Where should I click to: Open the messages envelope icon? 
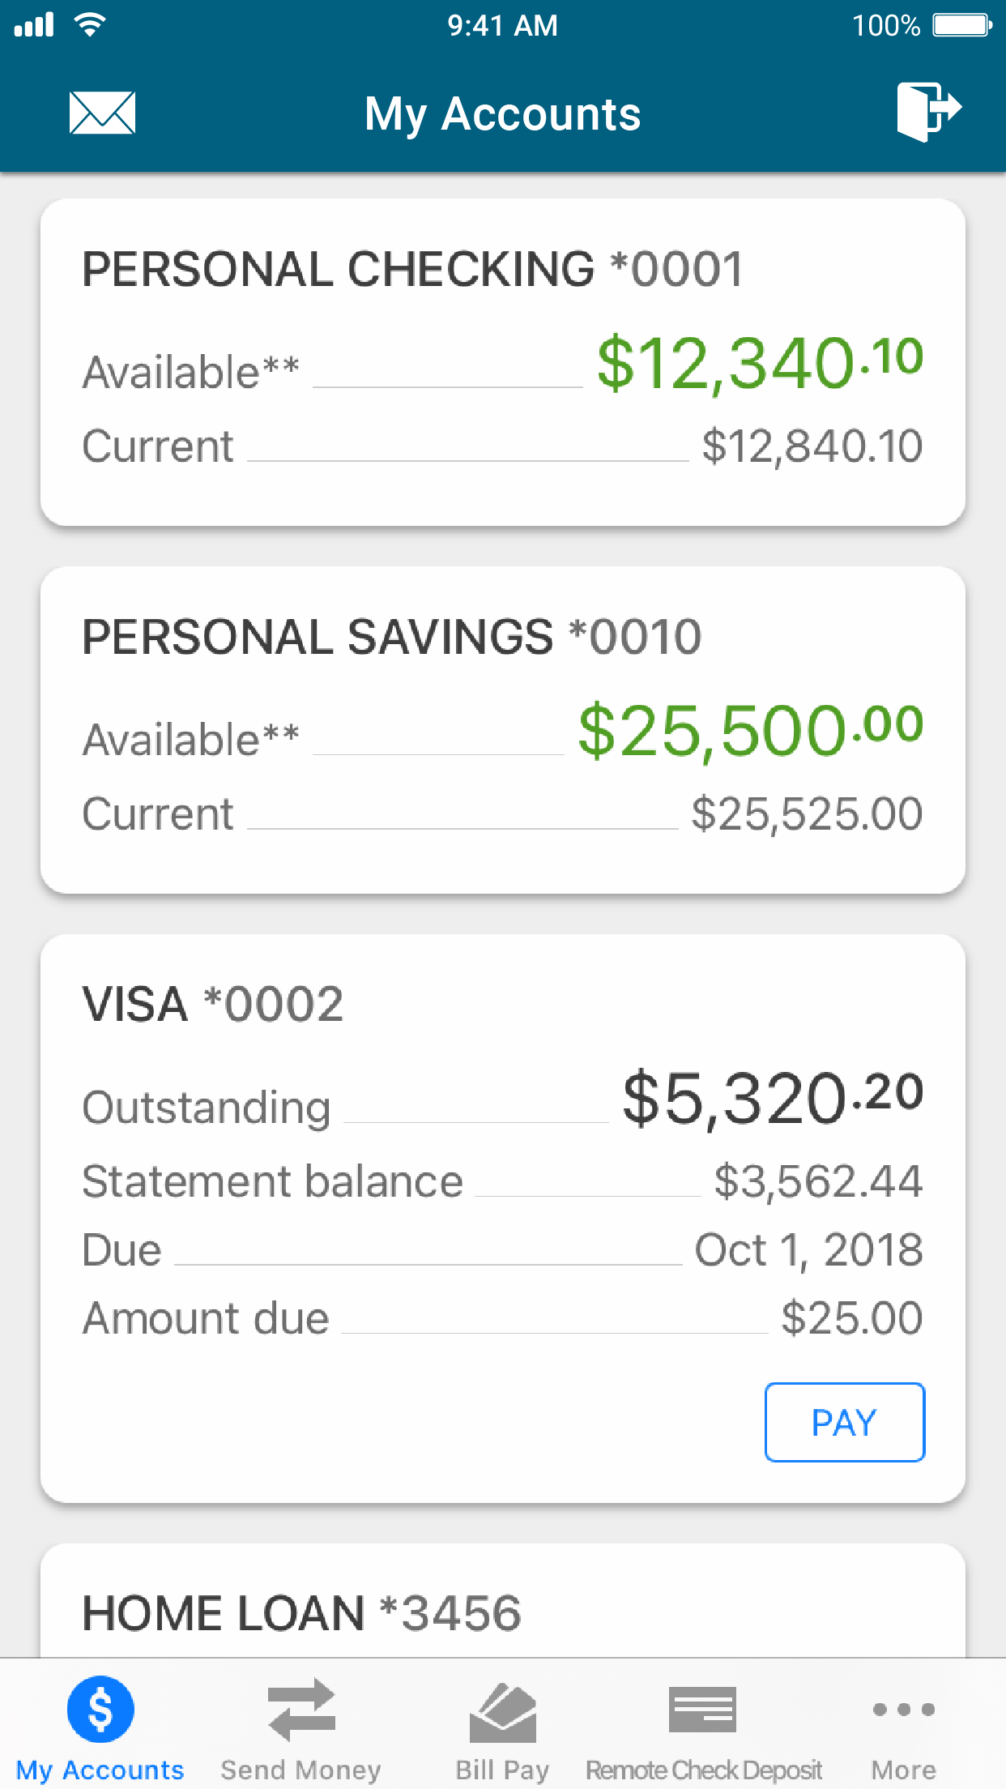[x=102, y=113]
